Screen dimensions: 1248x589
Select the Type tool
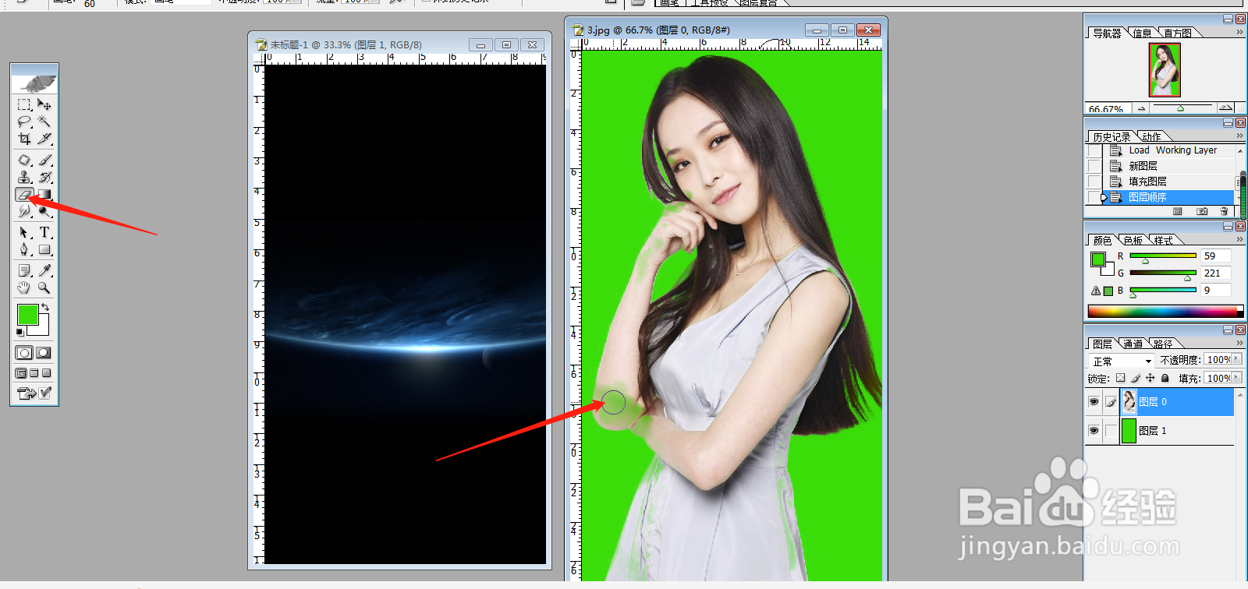(44, 232)
